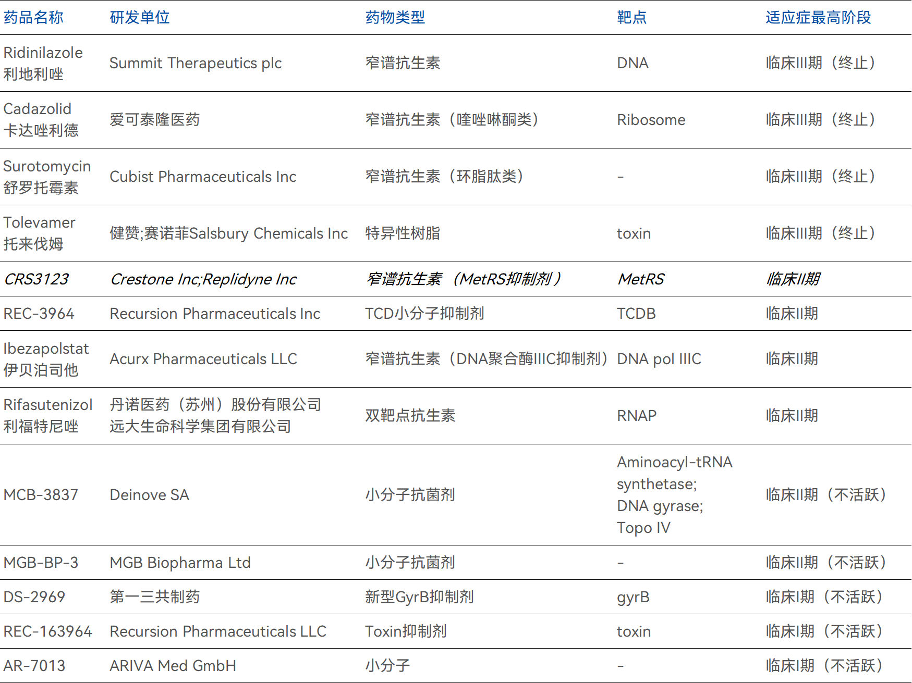
Task: Click the 研发单位 column header
Action: [x=138, y=17]
